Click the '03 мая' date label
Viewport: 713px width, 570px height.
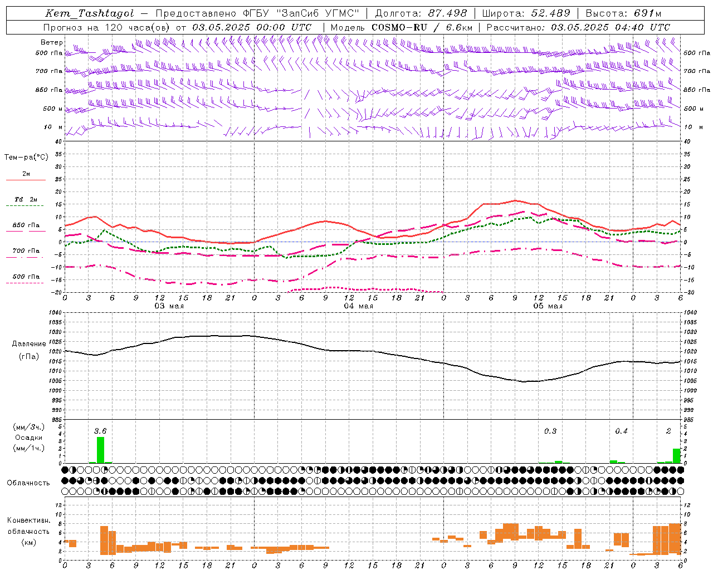pyautogui.click(x=169, y=306)
